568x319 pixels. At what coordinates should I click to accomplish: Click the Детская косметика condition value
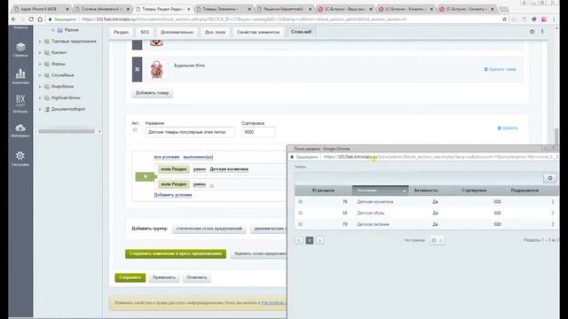click(x=229, y=169)
